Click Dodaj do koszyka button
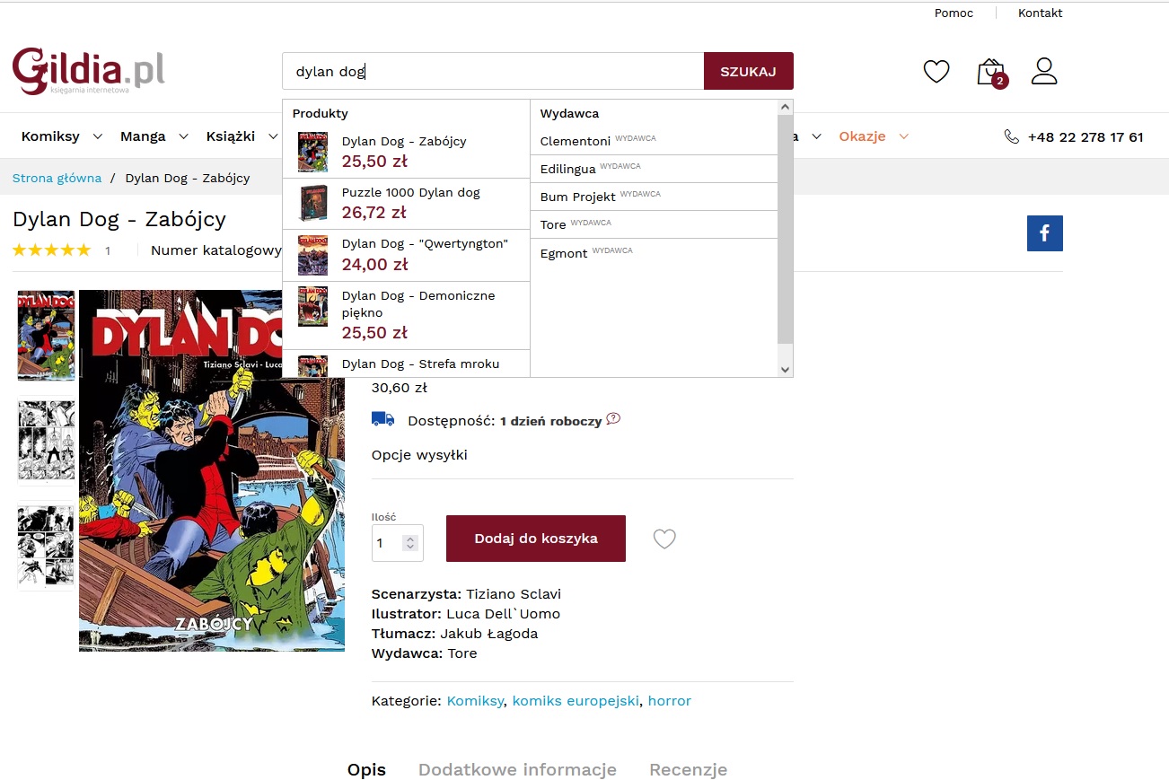This screenshot has height=780, width=1169. tap(536, 539)
